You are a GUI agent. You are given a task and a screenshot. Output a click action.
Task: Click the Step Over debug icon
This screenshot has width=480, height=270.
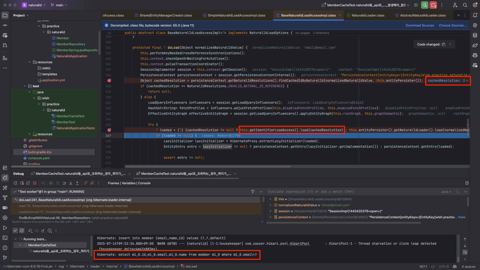click(64, 183)
